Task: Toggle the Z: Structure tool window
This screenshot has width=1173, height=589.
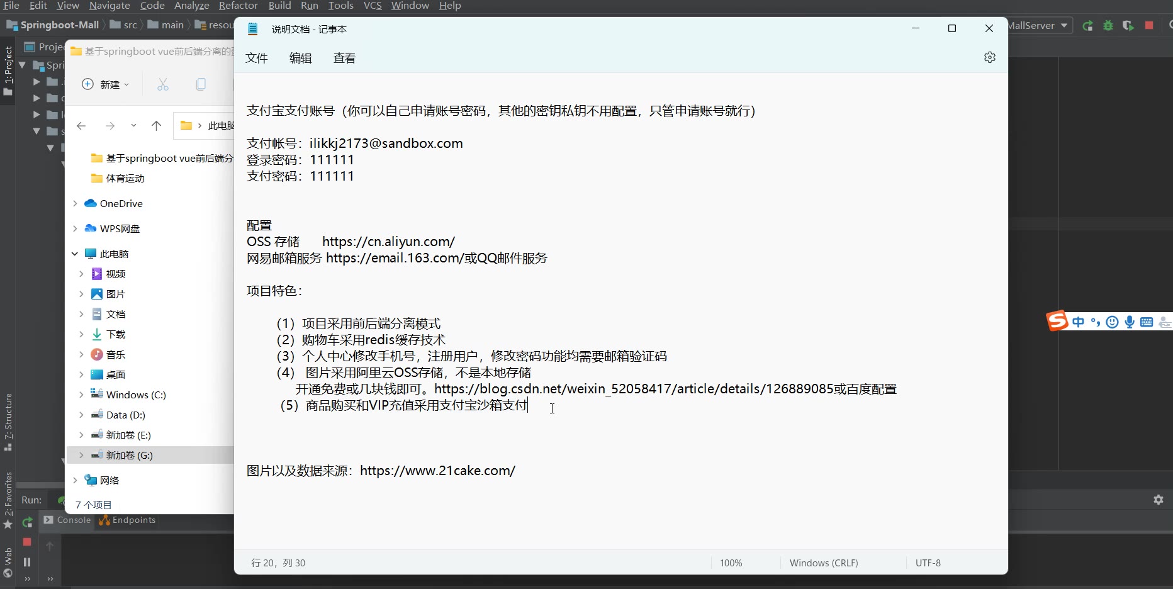Action: coord(8,422)
